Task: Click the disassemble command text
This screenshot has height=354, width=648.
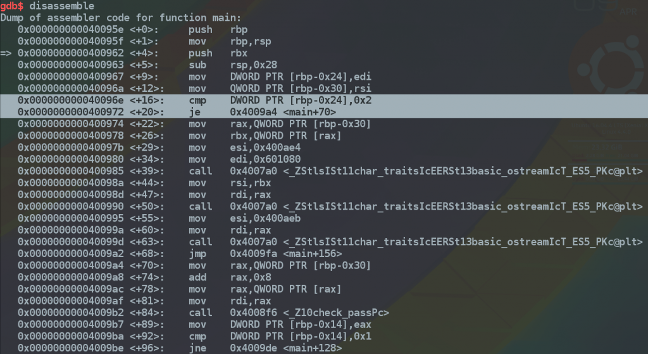Action: click(61, 6)
